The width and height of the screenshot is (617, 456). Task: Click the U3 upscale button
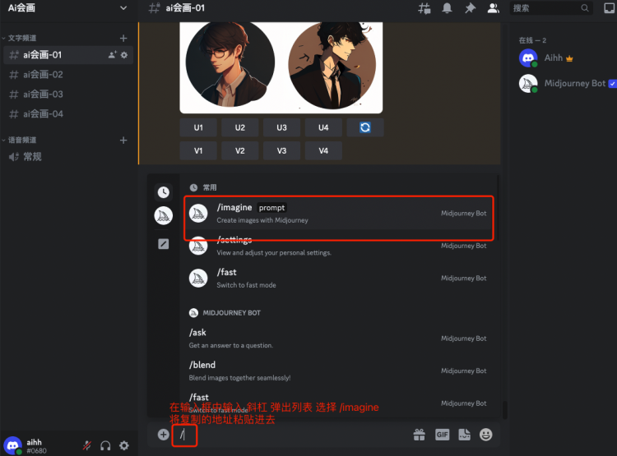point(281,127)
